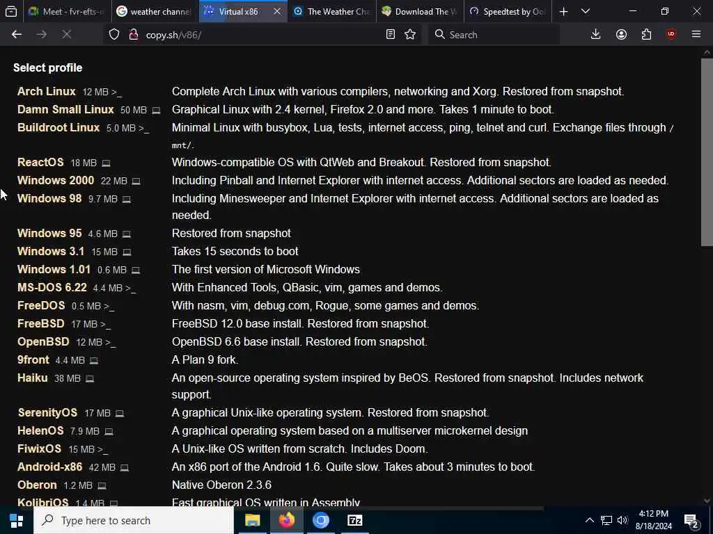Open the volume speaker tray icon
Viewport: 713px width, 534px height.
(622, 520)
